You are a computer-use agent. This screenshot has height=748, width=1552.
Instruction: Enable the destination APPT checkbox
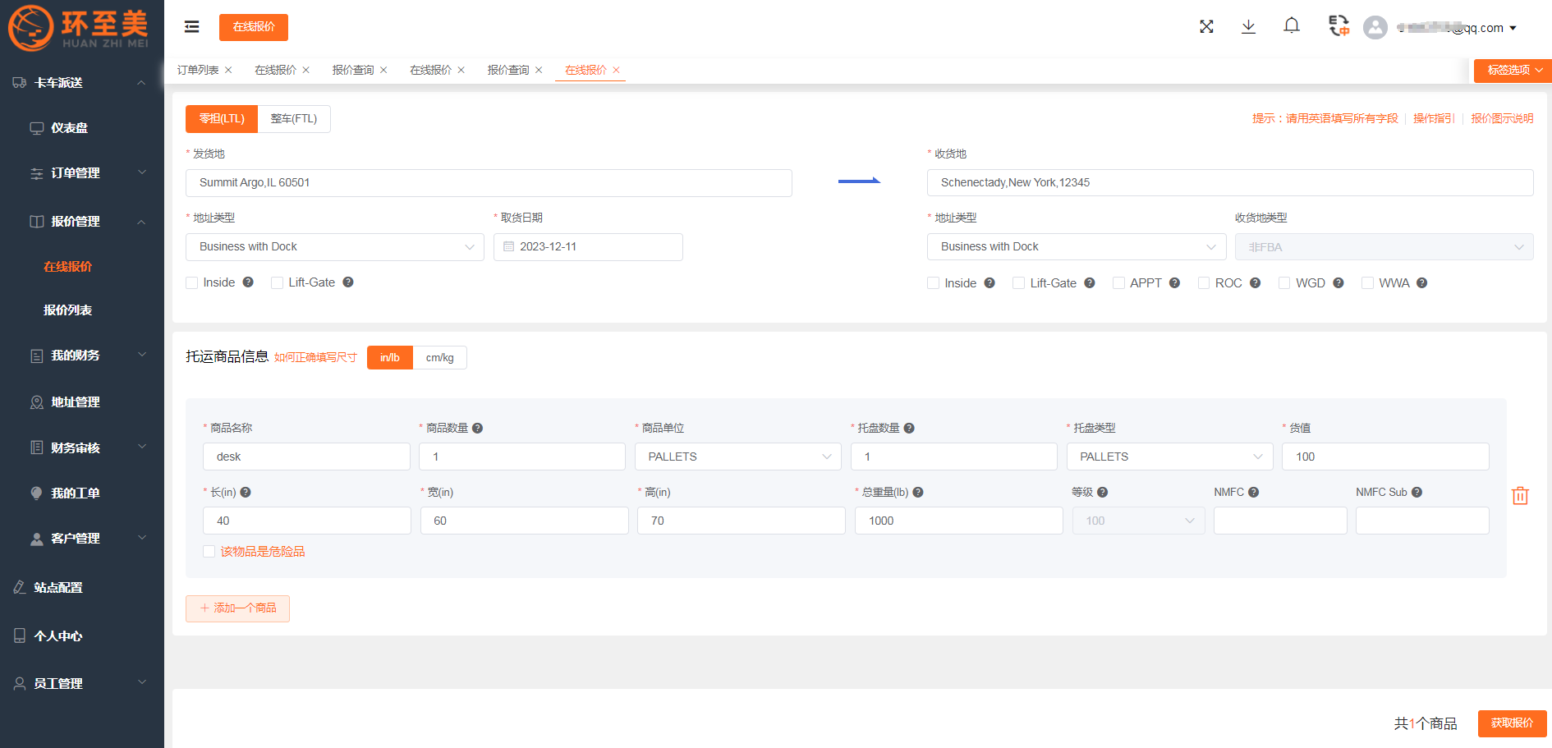pyautogui.click(x=1118, y=283)
